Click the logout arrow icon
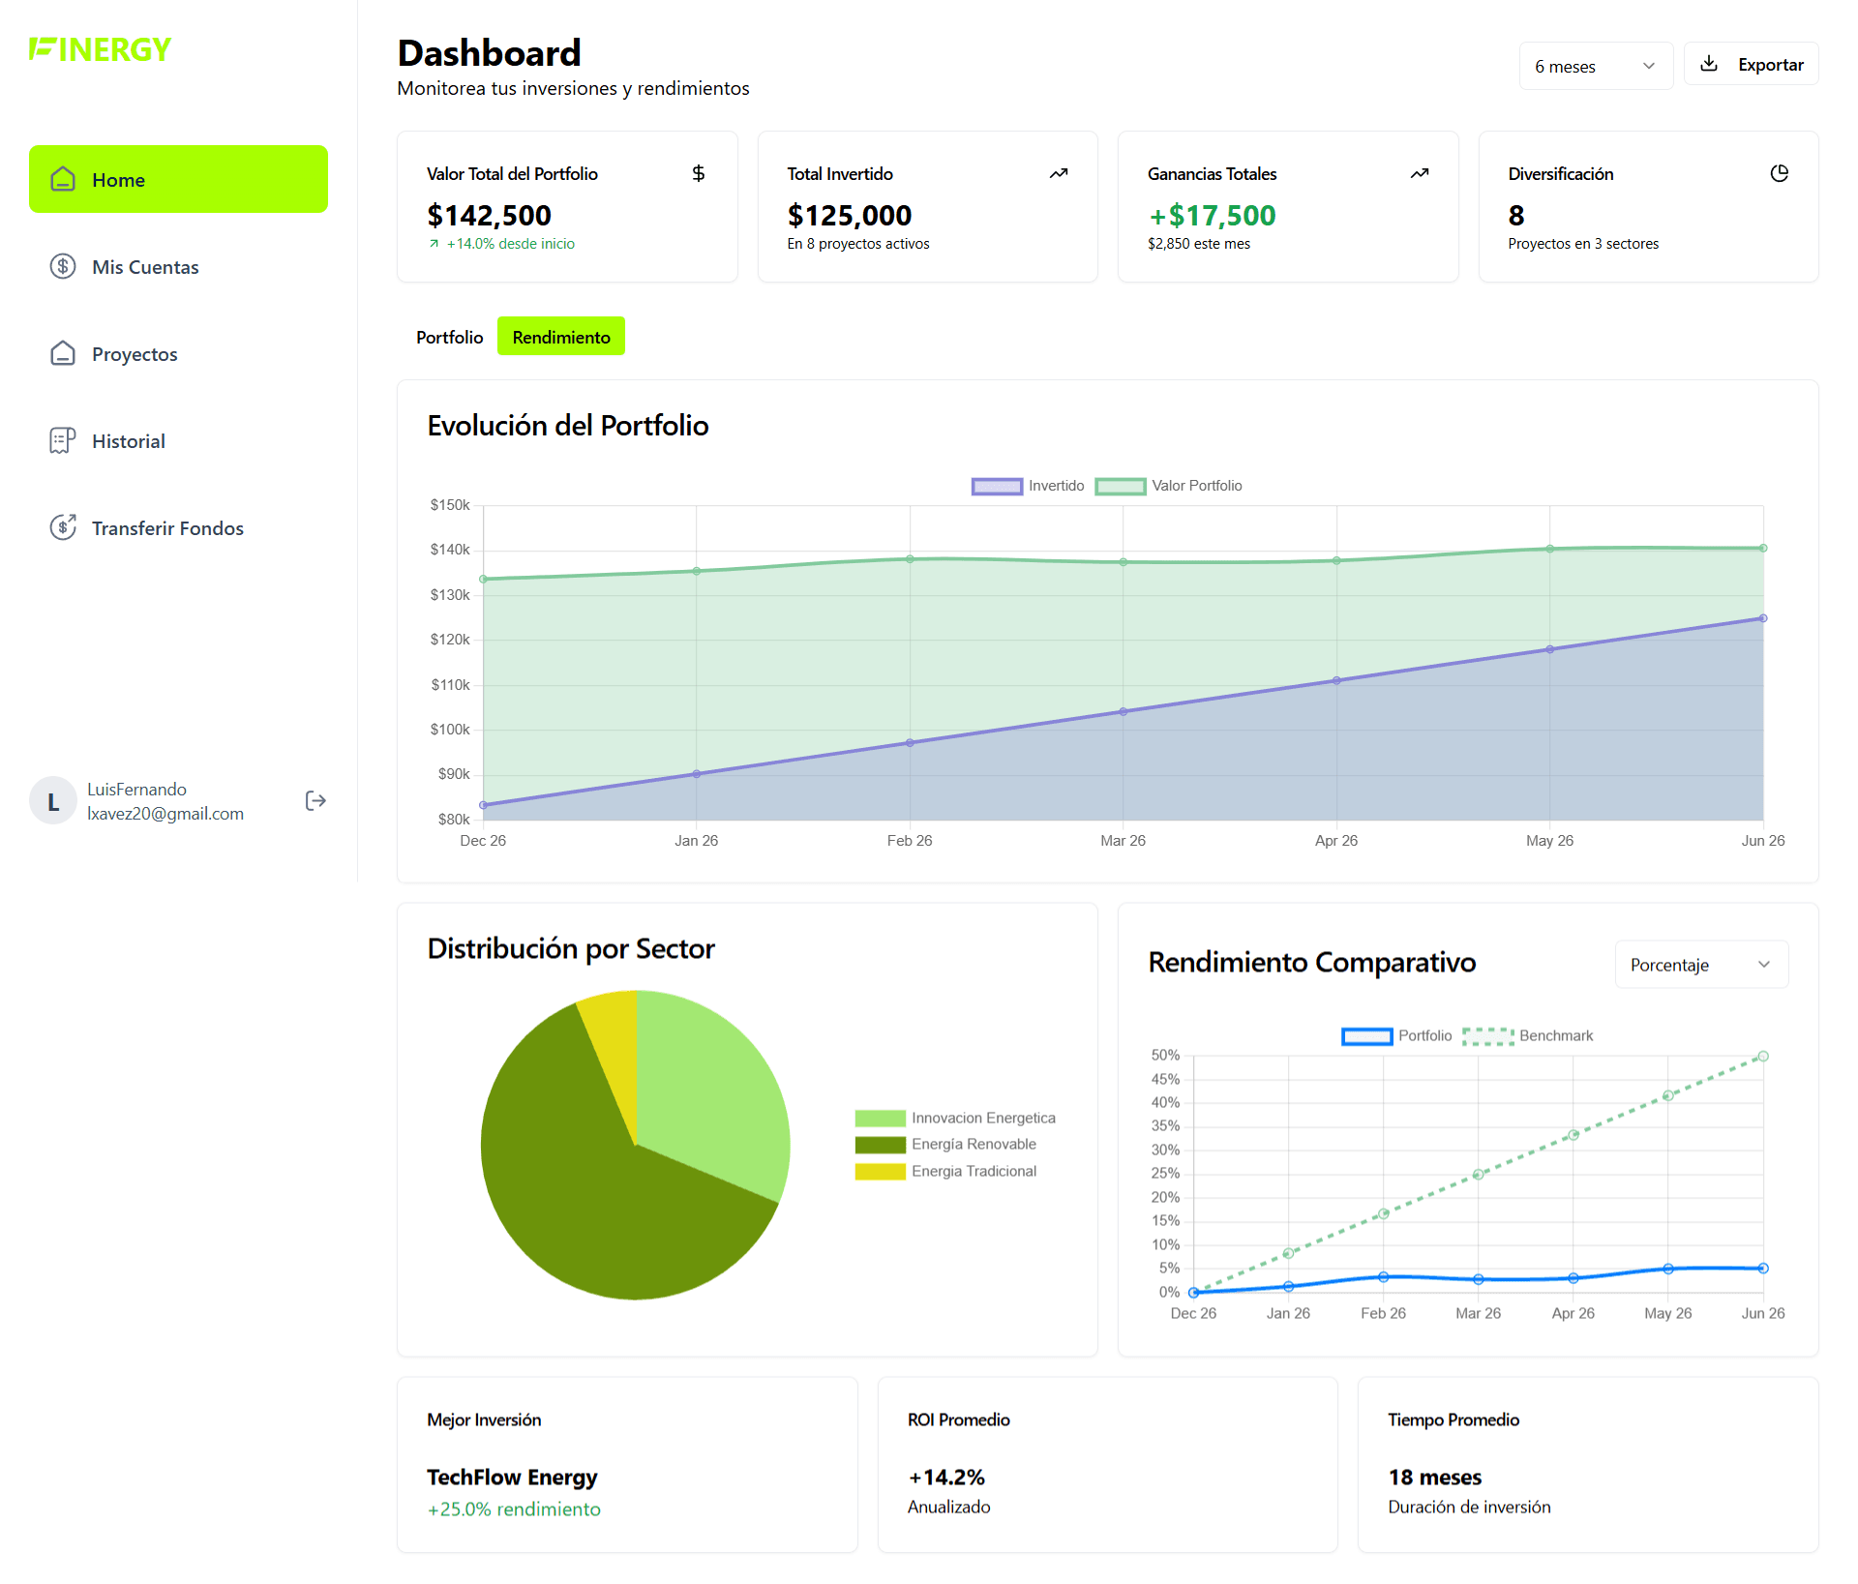The width and height of the screenshot is (1858, 1584). click(315, 800)
